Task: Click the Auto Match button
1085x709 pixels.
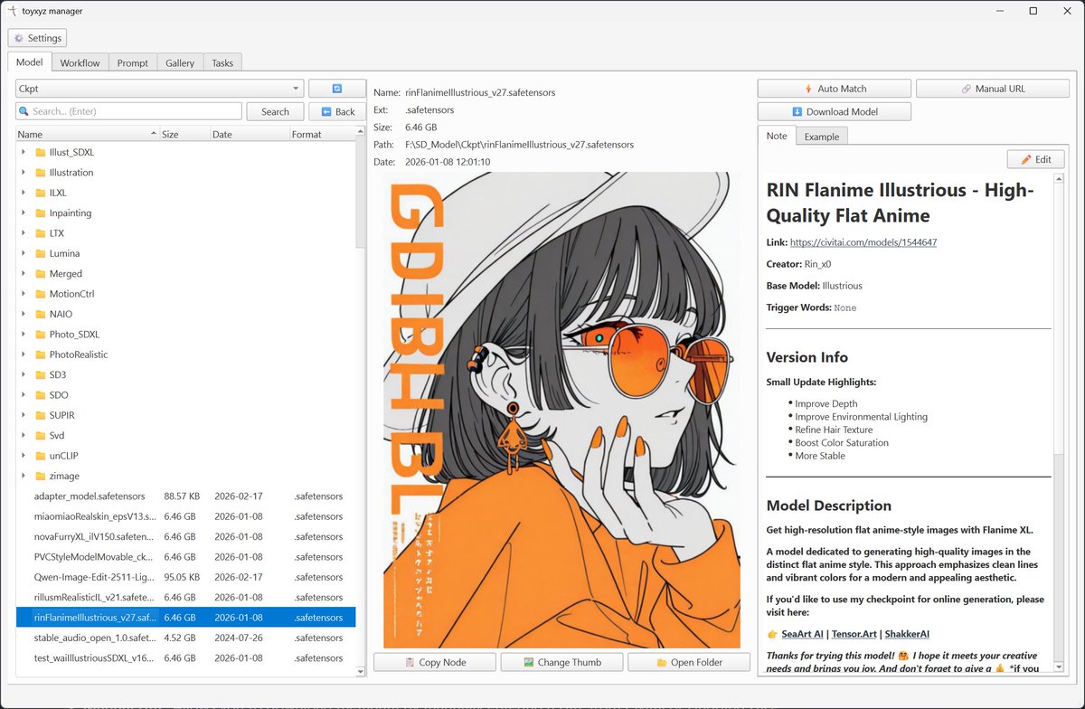Action: (x=835, y=89)
